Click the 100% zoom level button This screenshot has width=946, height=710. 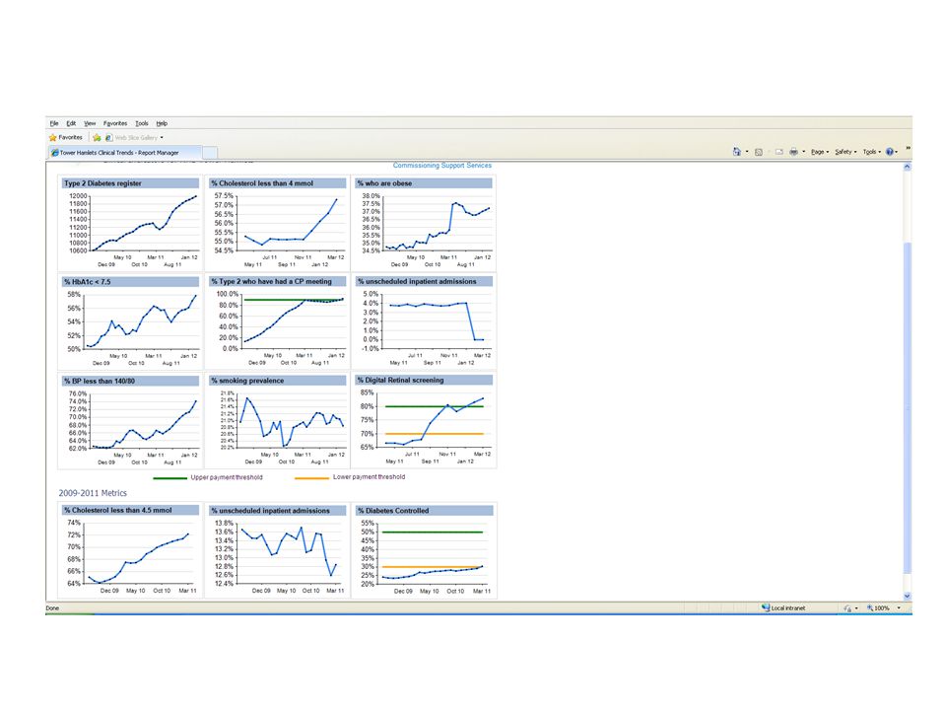[878, 608]
